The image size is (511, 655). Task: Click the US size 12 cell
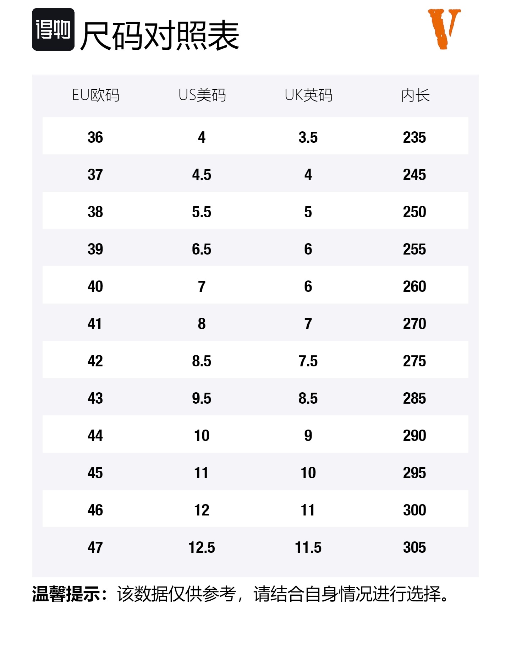(x=202, y=510)
